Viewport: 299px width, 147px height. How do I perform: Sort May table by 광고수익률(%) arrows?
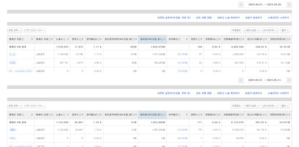(x=266, y=115)
